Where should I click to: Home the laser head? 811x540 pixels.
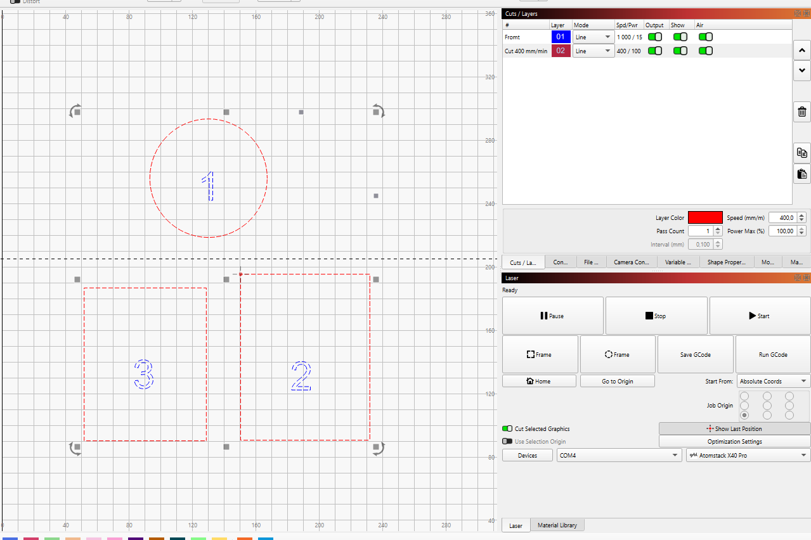tap(539, 381)
